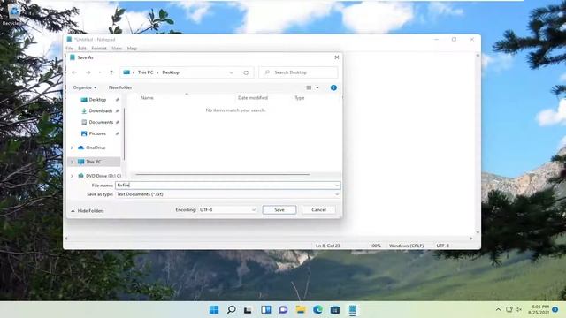Select OneDrive in the navigation pane
This screenshot has height=318, width=566.
click(96, 148)
